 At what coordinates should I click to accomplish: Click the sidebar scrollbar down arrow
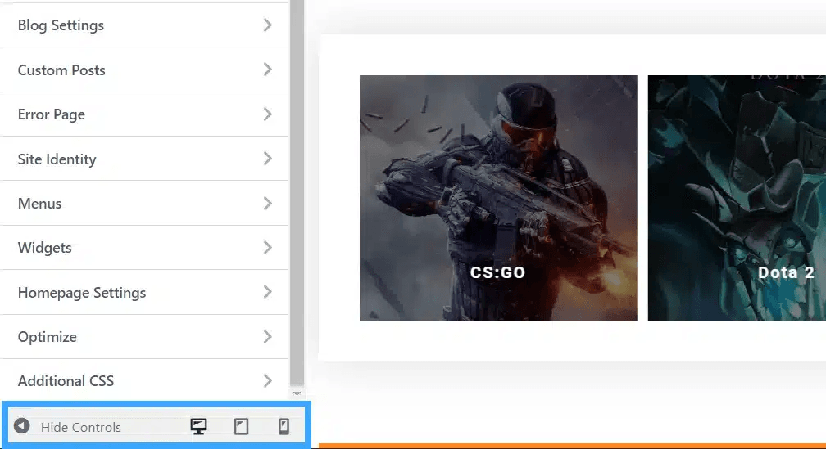coord(297,393)
